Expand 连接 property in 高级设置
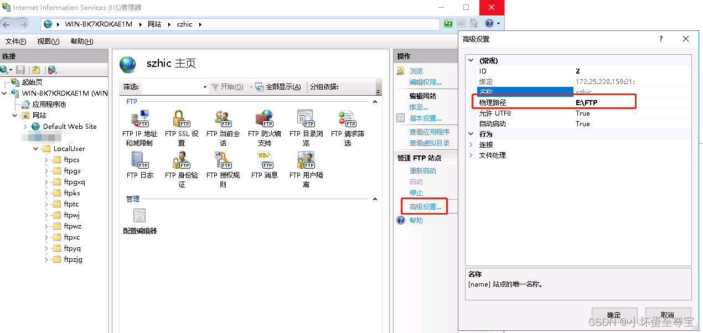703x333 pixels. (x=471, y=144)
